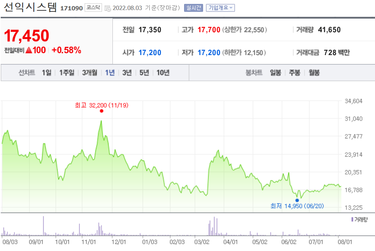The width and height of the screenshot is (375, 251).
Task: Click the 거래량 value 41,650
Action: click(x=329, y=30)
